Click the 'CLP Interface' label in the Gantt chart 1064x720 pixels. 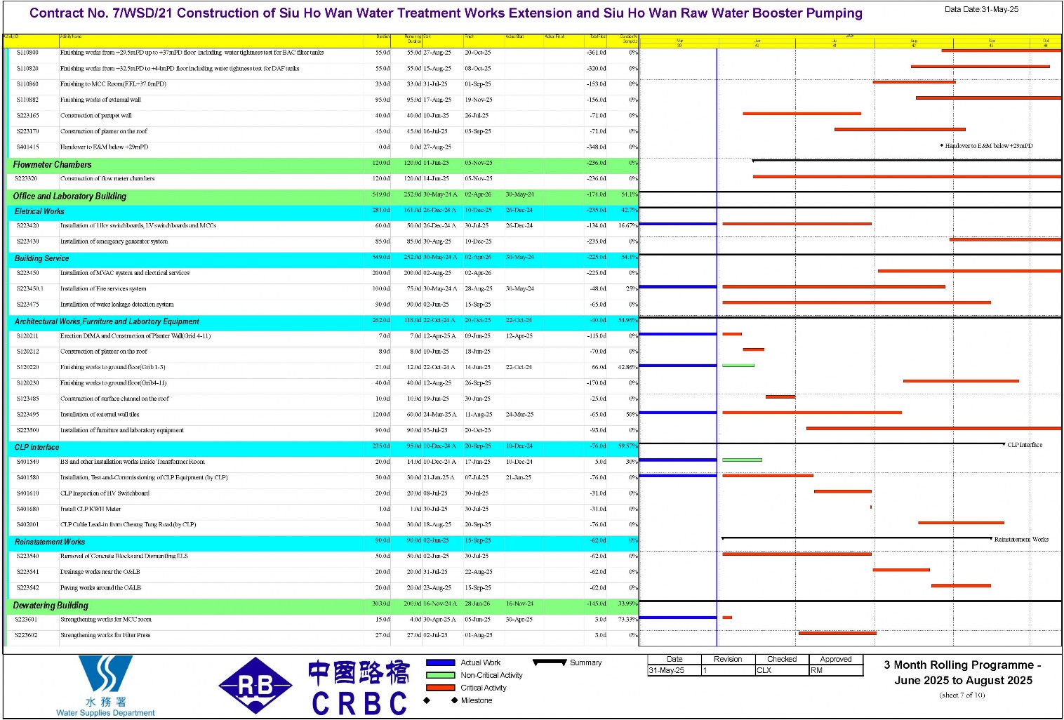click(x=1025, y=445)
